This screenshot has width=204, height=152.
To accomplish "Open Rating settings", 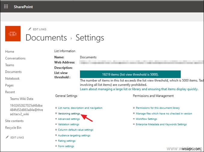I will coord(67,141).
